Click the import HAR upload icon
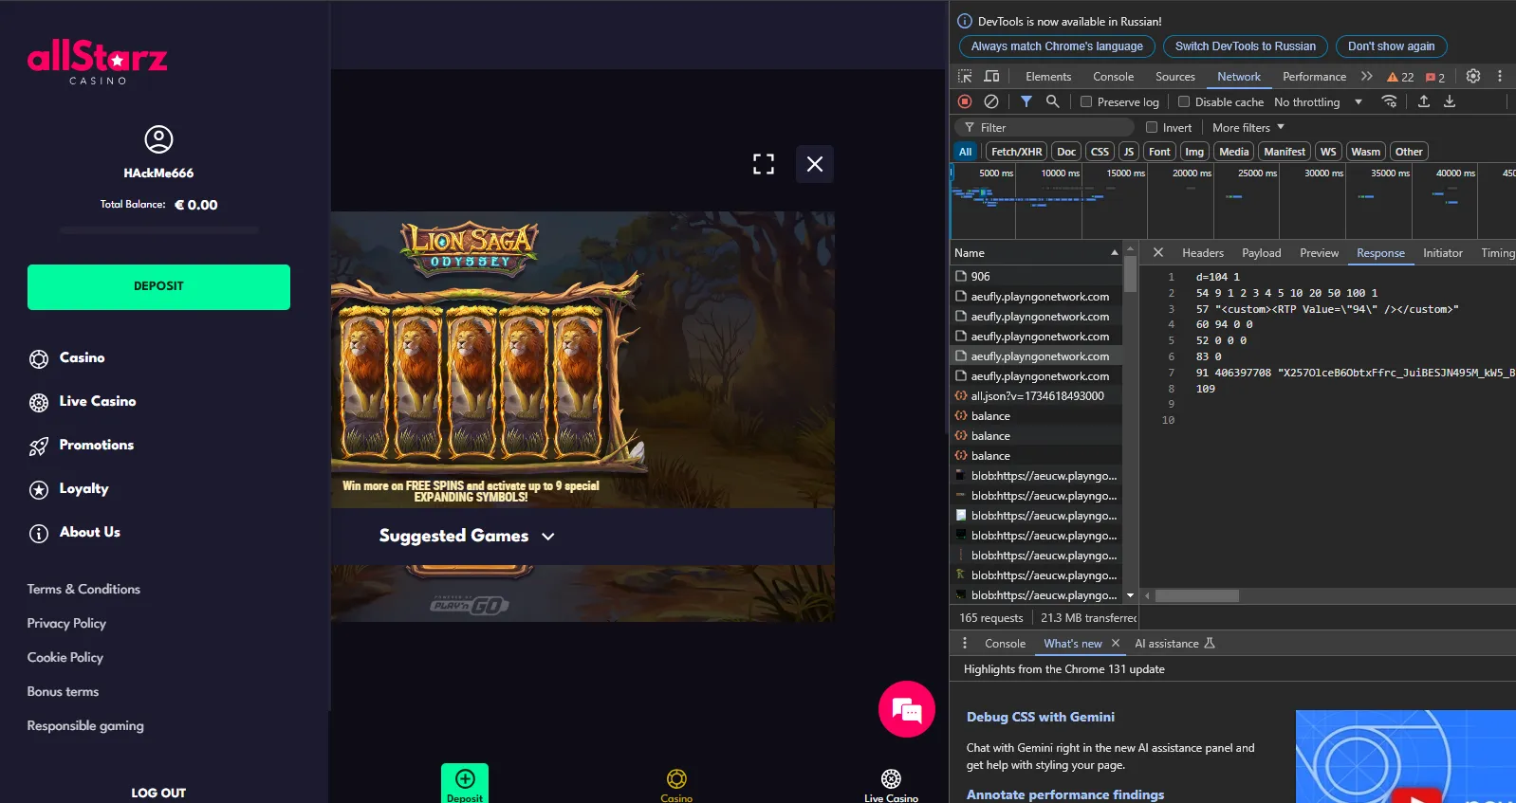The height and width of the screenshot is (803, 1516). (x=1424, y=101)
